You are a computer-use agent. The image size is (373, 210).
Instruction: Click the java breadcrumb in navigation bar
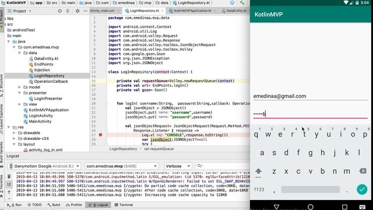point(86,3)
